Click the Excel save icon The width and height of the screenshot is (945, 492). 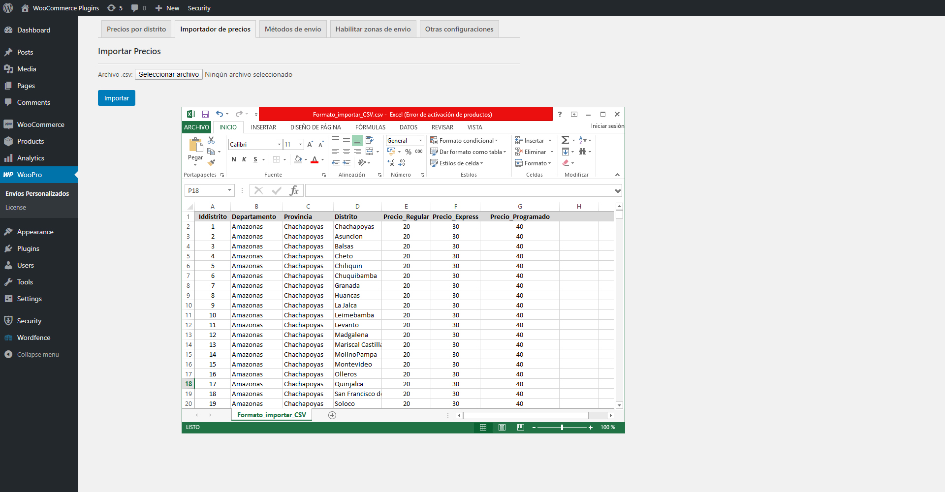[205, 114]
